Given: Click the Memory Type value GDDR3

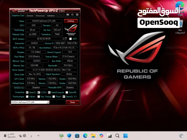Looking at the screenshot, I should point(37,61).
